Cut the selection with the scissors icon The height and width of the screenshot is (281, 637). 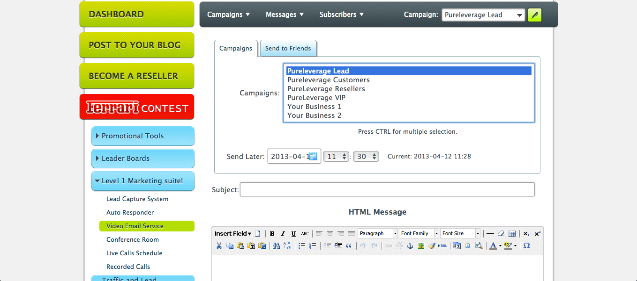click(x=219, y=245)
